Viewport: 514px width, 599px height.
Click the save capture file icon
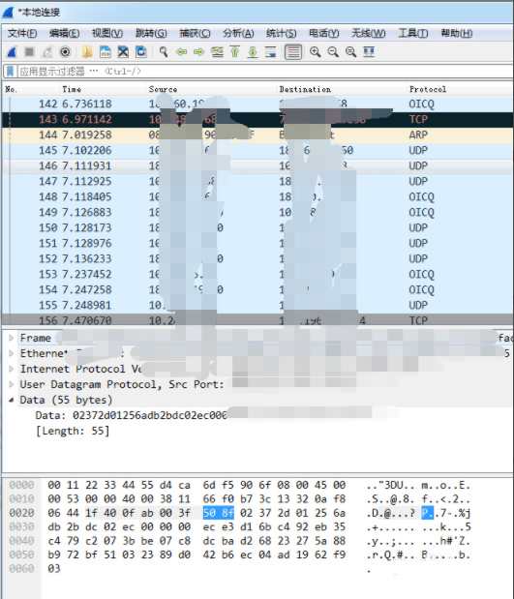(x=106, y=52)
